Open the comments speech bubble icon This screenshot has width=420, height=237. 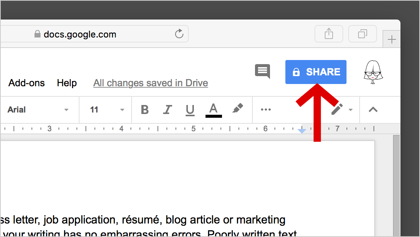[x=262, y=71]
